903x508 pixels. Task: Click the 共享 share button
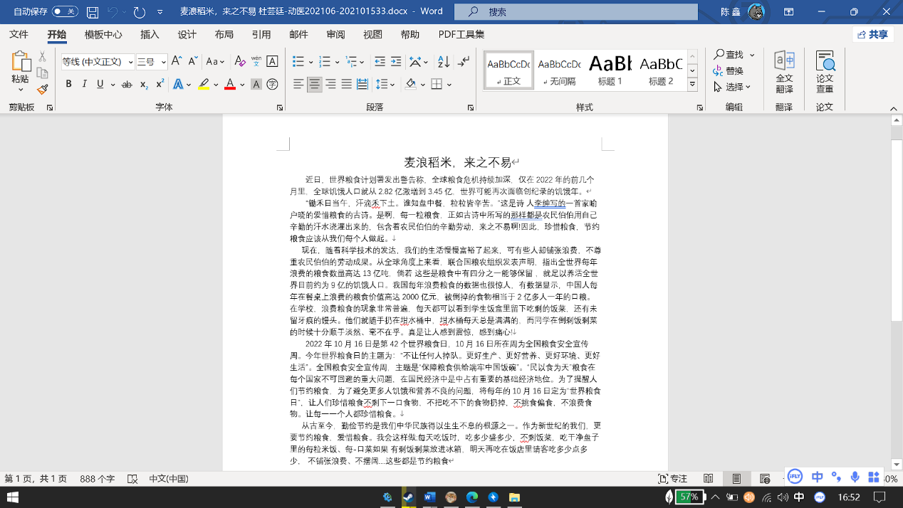pos(873,35)
